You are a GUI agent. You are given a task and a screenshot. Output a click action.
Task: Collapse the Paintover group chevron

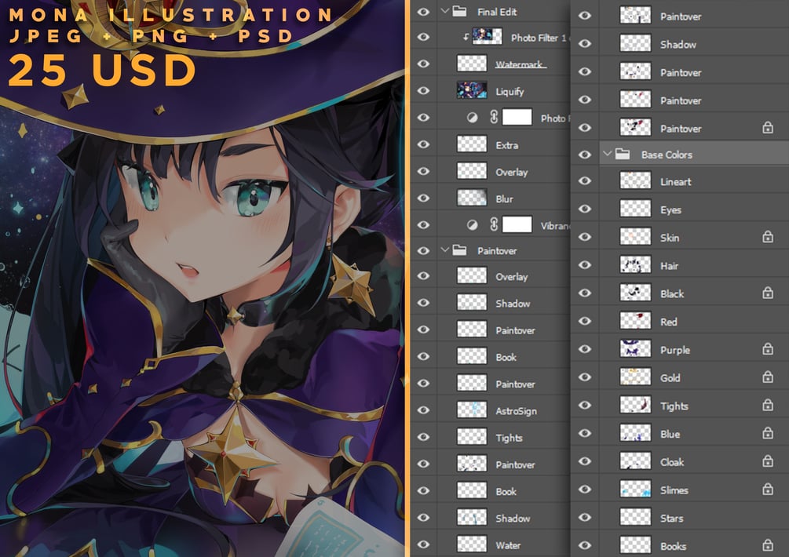pyautogui.click(x=444, y=249)
